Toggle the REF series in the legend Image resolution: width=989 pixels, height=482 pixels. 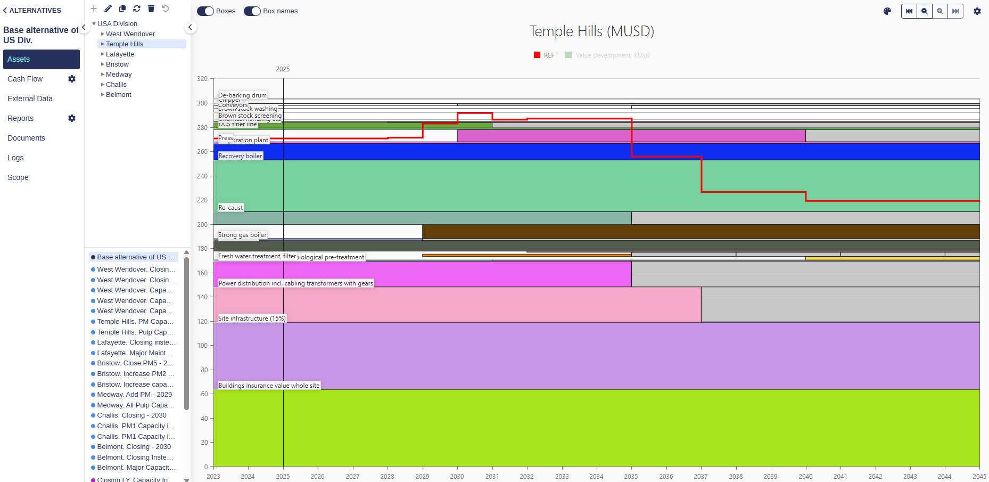544,55
